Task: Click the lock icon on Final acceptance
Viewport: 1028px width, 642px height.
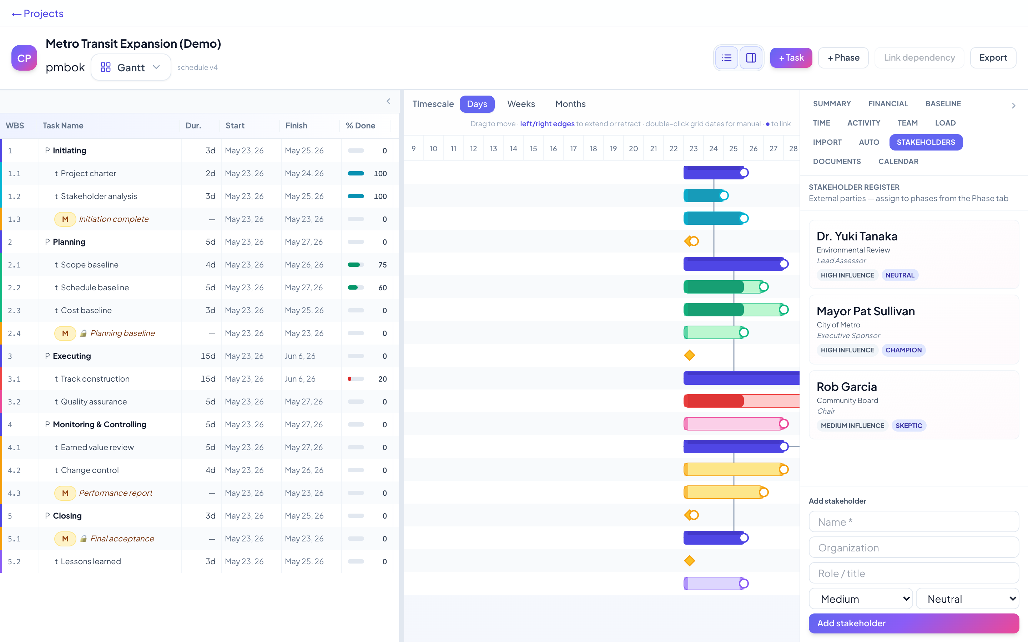Action: pyautogui.click(x=84, y=539)
